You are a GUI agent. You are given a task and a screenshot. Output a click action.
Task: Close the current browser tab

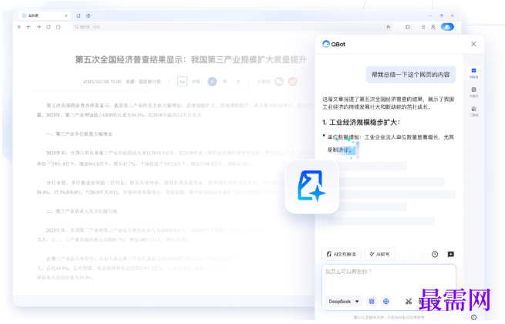click(x=66, y=15)
